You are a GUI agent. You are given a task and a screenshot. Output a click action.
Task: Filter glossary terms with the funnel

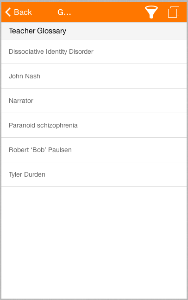click(x=151, y=12)
